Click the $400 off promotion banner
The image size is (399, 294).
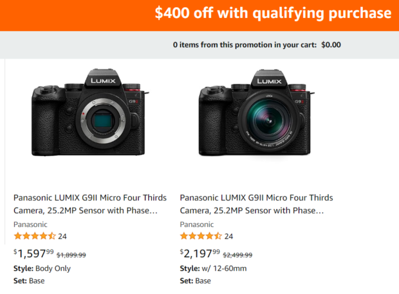pyautogui.click(x=272, y=14)
